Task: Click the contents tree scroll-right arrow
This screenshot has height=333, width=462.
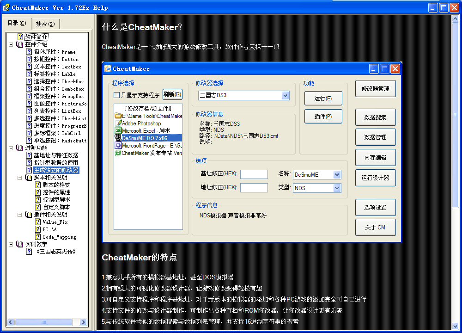Action: [x=83, y=322]
